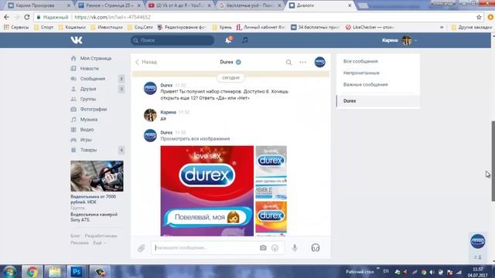Click page vertical scrollbar thumb

(x=493, y=161)
